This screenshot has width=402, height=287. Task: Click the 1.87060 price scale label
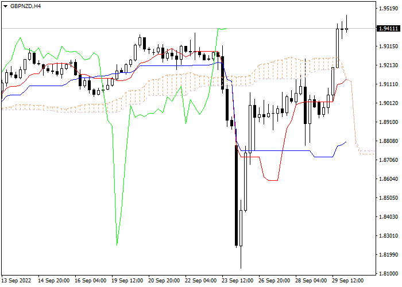(x=388, y=160)
